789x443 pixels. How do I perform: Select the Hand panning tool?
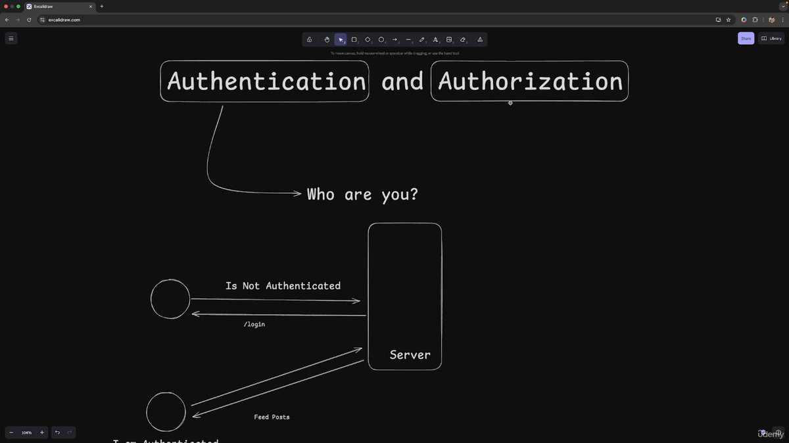pos(327,39)
